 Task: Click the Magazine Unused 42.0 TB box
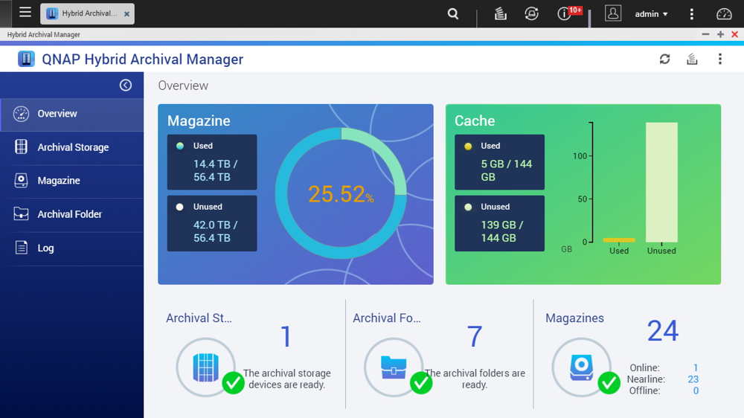212,223
